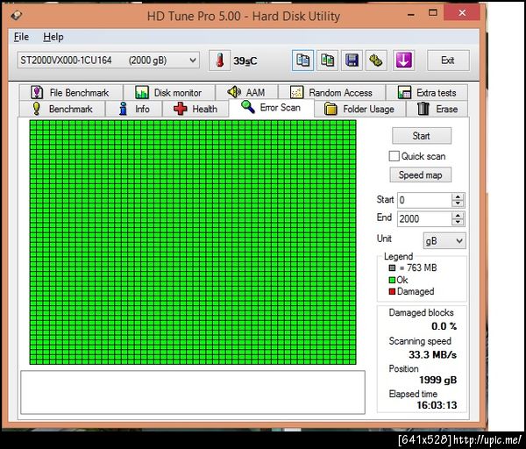This screenshot has height=449, width=526.
Task: Increase the Start value with up arrow
Action: coord(458,196)
